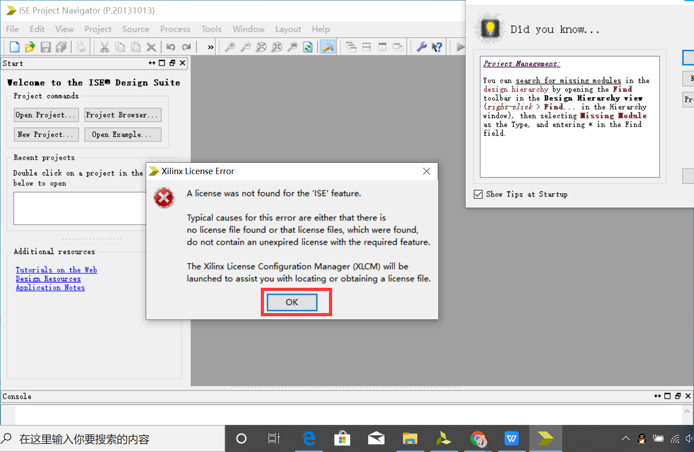
Task: Click the New Project... button
Action: 46,134
